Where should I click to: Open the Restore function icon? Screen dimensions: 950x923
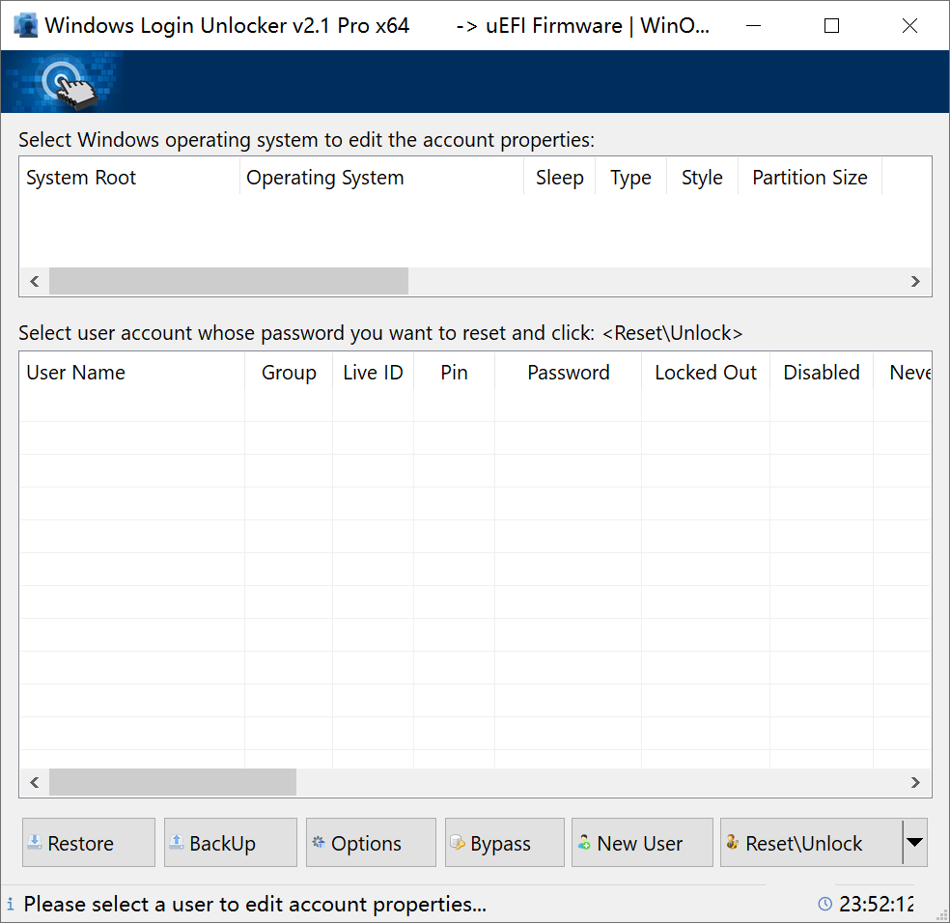pos(36,842)
